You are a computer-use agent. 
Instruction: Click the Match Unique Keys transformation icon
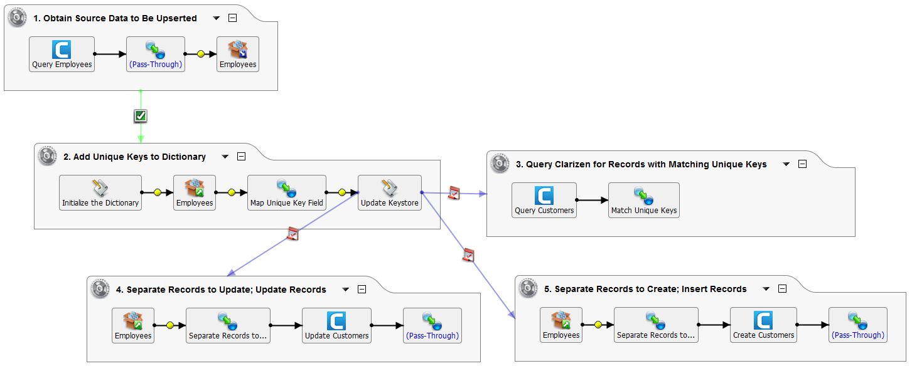coord(643,196)
